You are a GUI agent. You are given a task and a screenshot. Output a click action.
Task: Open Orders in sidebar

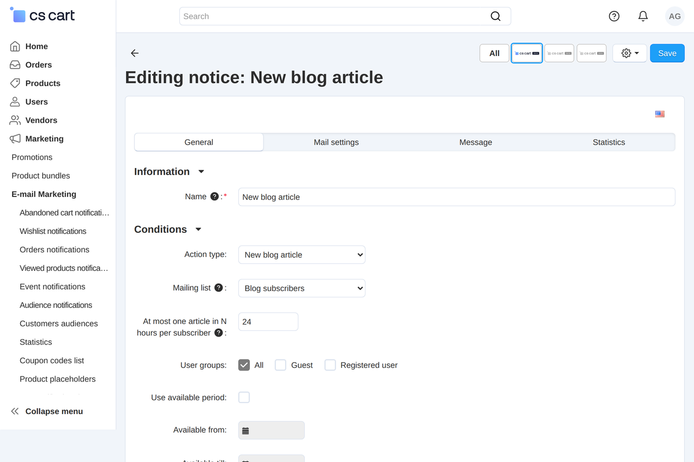coord(39,65)
